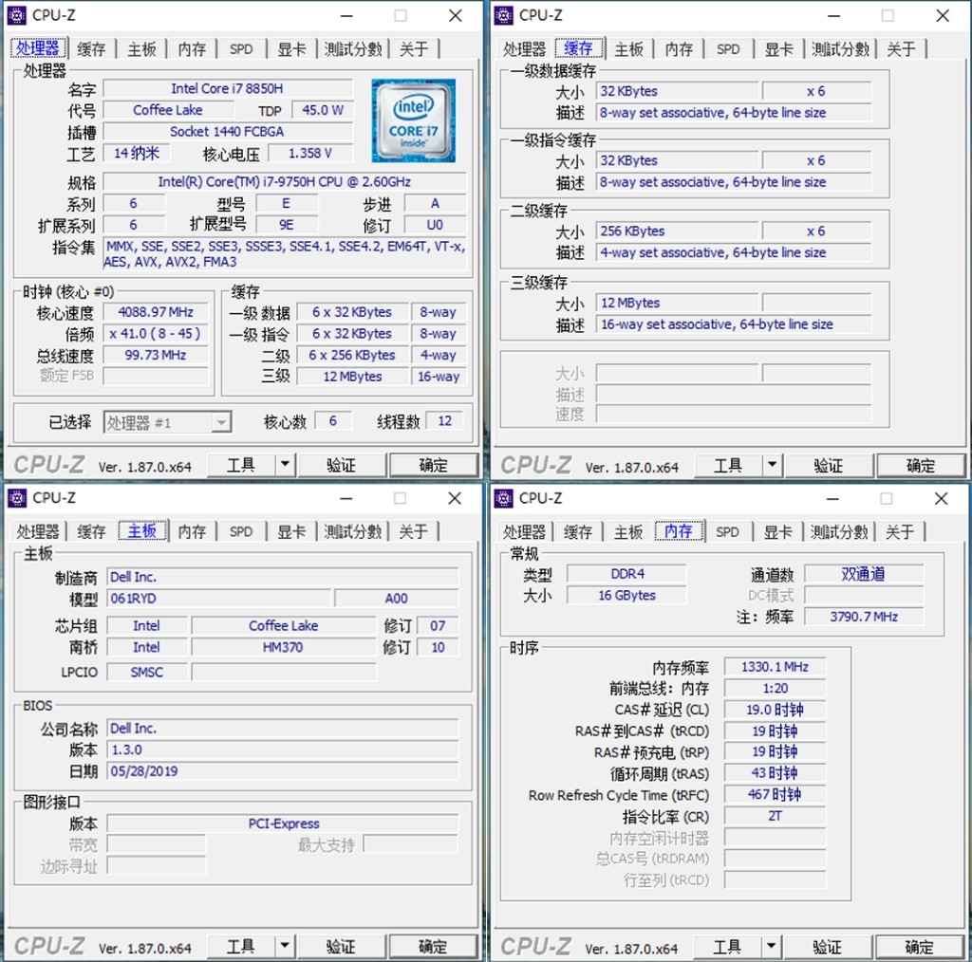Click 确定 button in memory window

(x=919, y=947)
